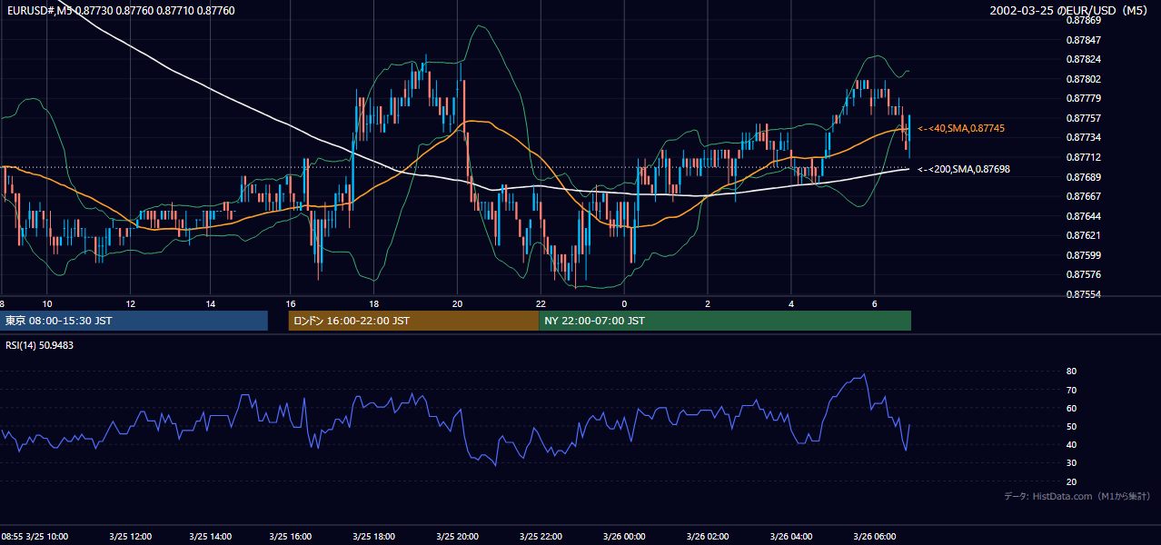Click price axis label 0.87757
This screenshot has width=1161, height=545.
[1083, 118]
